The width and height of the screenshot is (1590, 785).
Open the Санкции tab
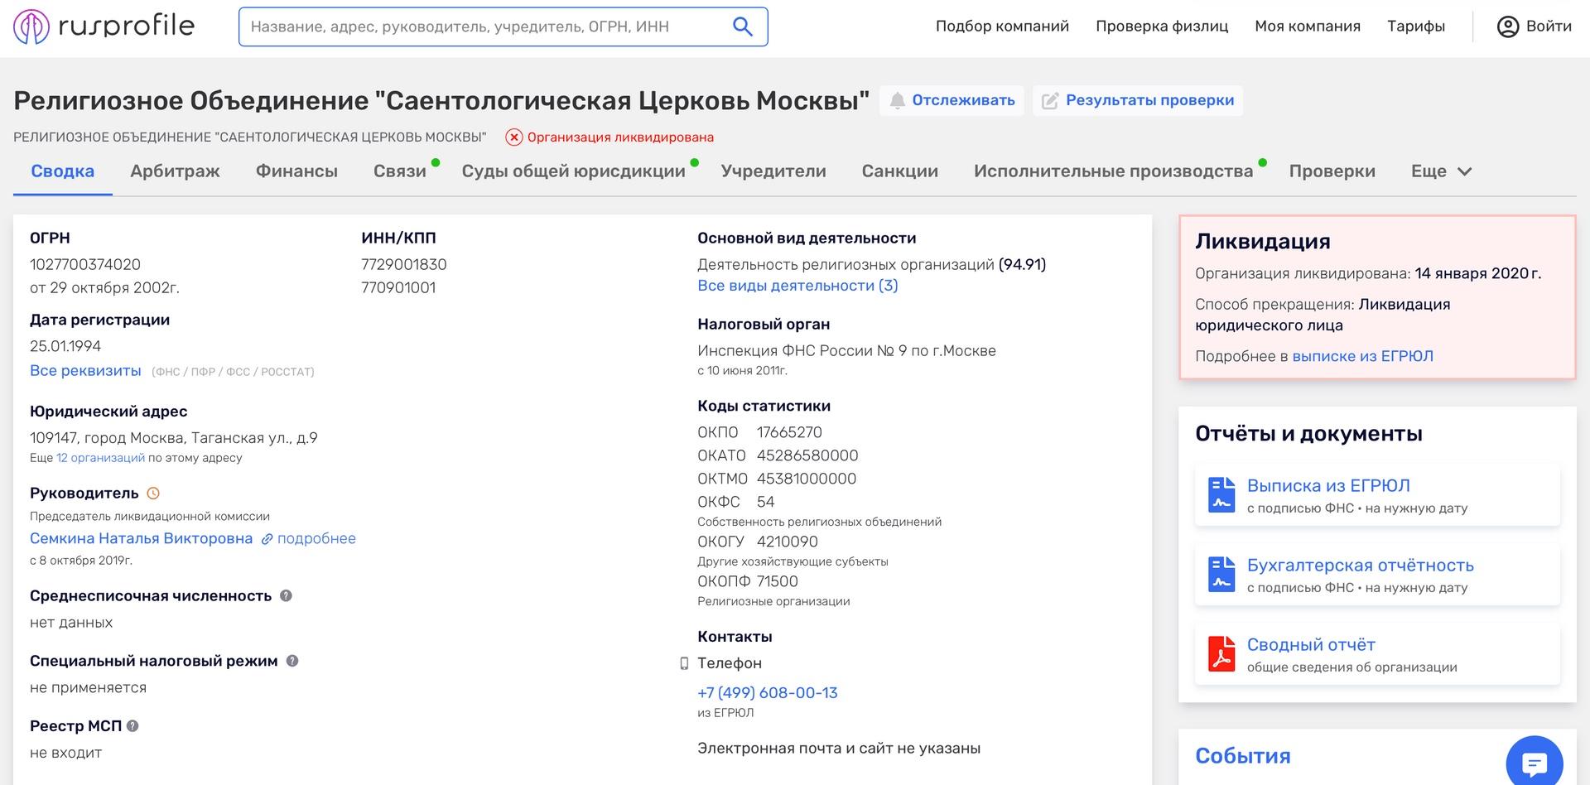900,171
